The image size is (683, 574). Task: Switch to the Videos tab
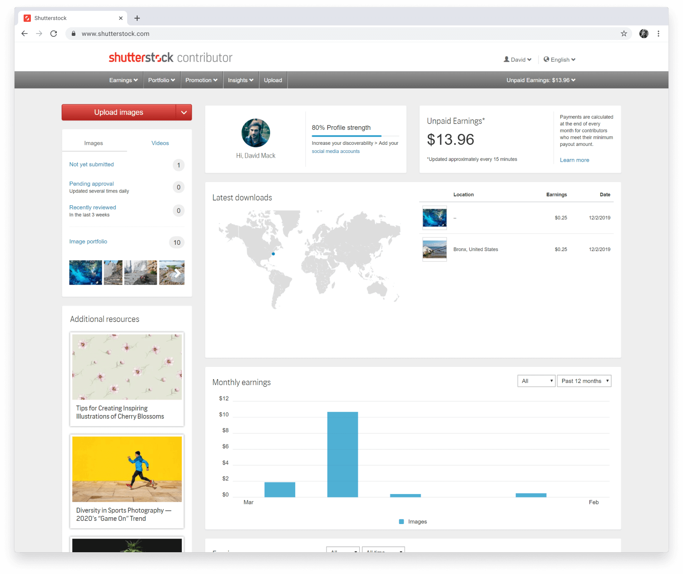coord(160,143)
